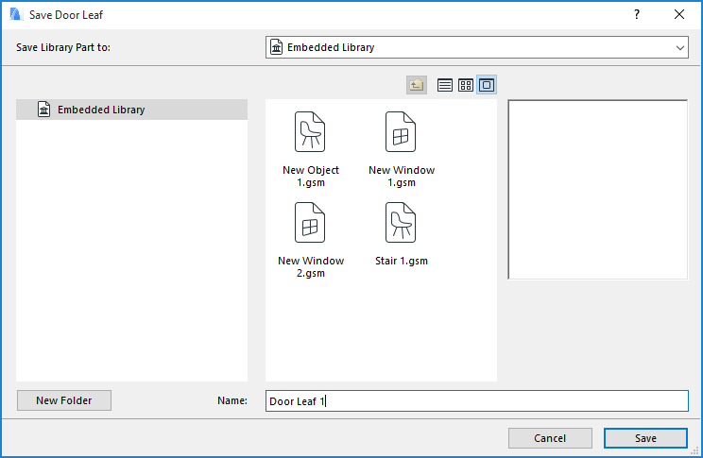Create a New Folder
Image resolution: width=703 pixels, height=458 pixels.
coord(64,400)
